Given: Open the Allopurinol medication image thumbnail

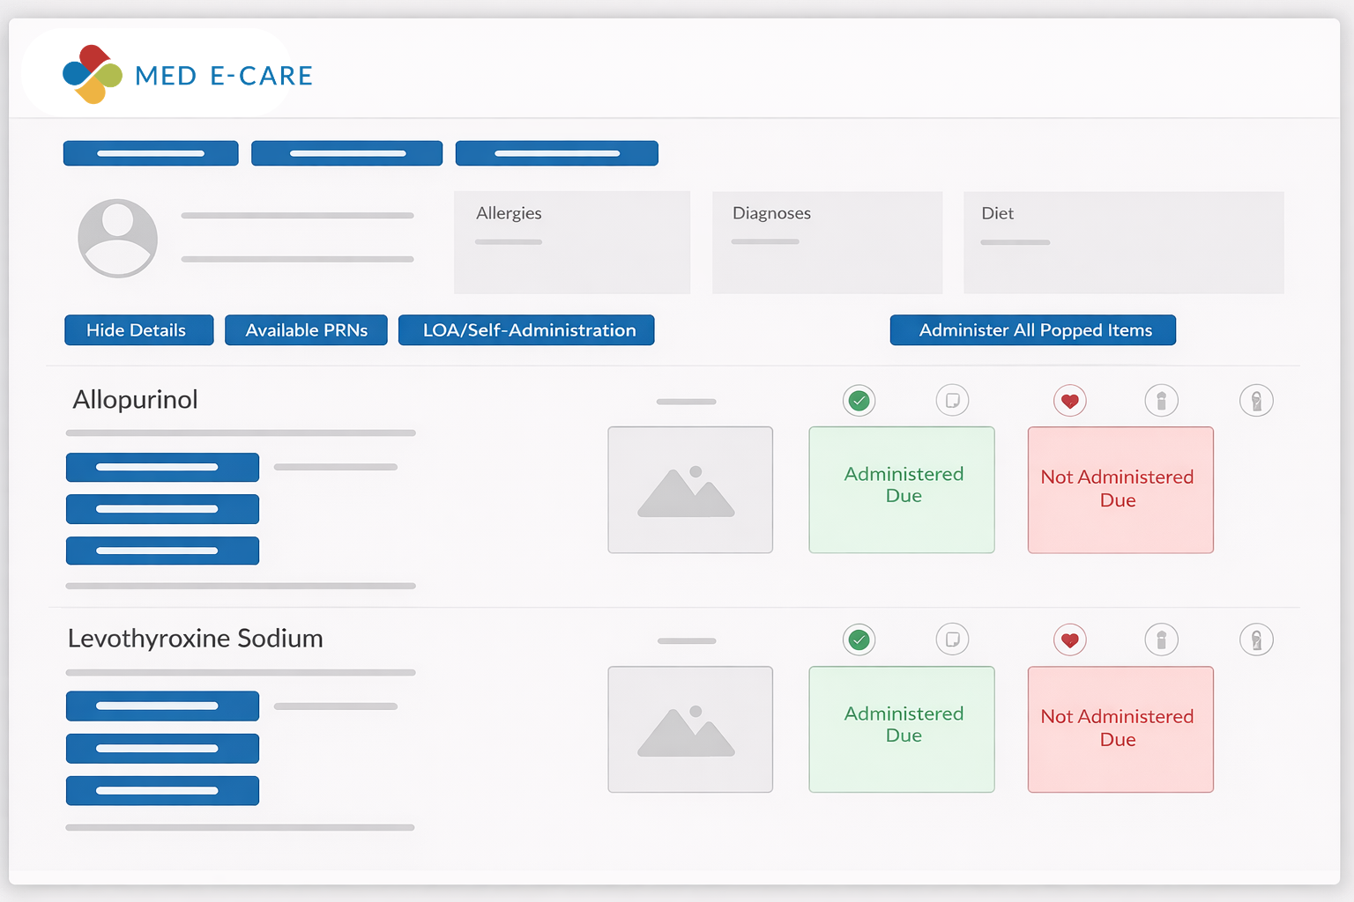Looking at the screenshot, I should click(x=690, y=490).
